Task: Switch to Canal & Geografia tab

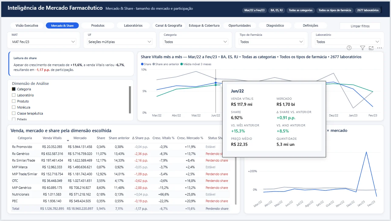Action: point(169,25)
